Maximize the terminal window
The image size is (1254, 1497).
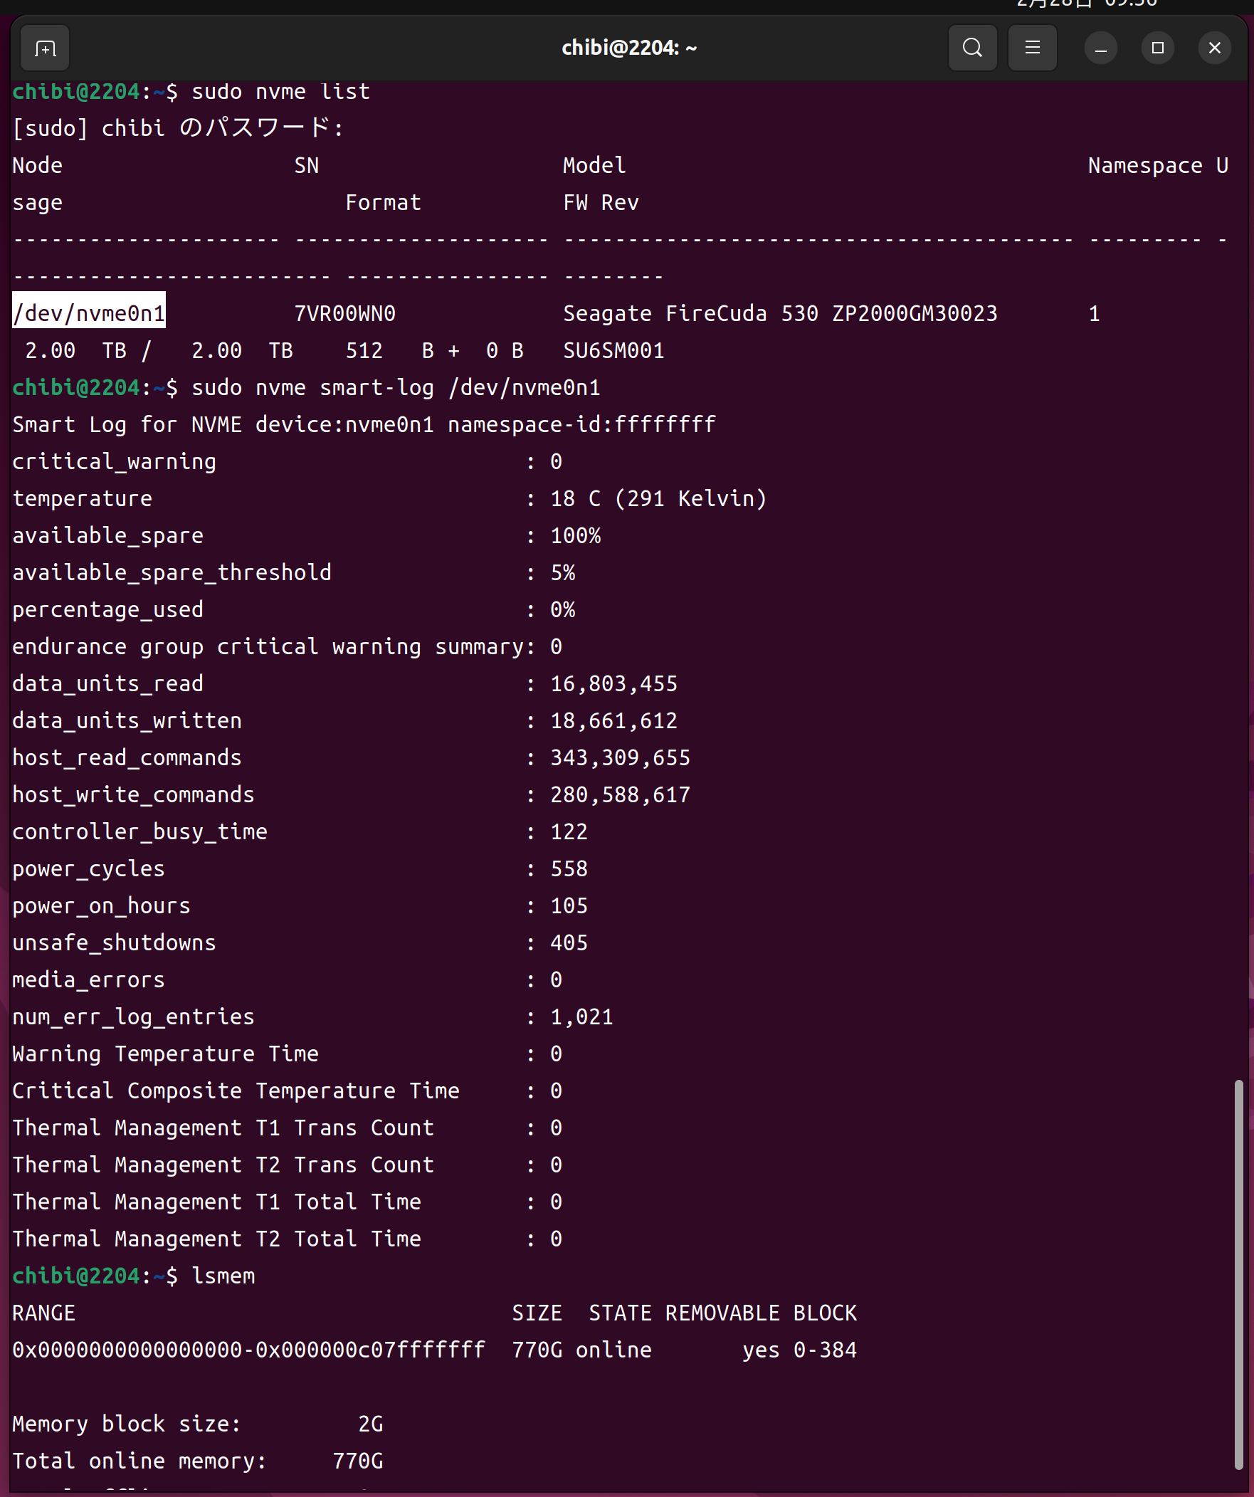click(1157, 48)
